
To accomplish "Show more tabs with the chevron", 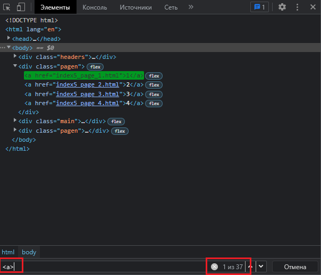I will (191, 7).
